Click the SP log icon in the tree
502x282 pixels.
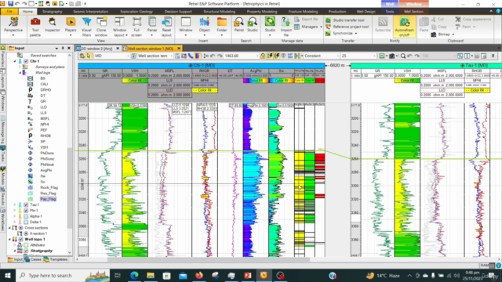(31, 142)
